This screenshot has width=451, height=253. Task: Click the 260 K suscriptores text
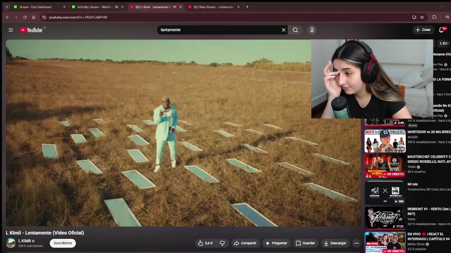coord(31,246)
